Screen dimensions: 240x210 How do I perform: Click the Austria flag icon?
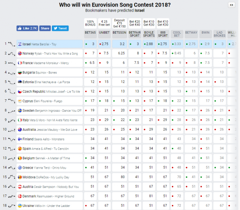(x=20, y=186)
